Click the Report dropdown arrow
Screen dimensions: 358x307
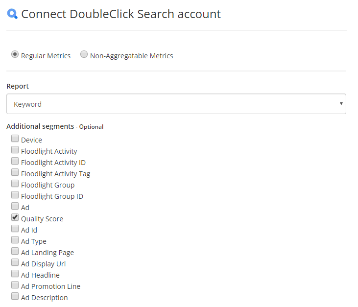pos(341,104)
